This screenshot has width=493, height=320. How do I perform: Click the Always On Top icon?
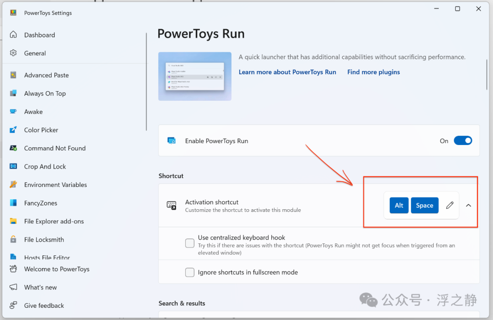tap(13, 93)
